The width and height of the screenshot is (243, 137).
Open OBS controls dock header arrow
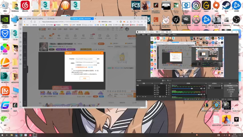(237, 83)
